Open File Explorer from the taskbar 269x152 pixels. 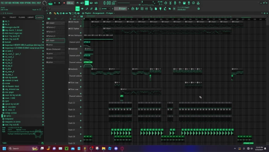point(104,148)
